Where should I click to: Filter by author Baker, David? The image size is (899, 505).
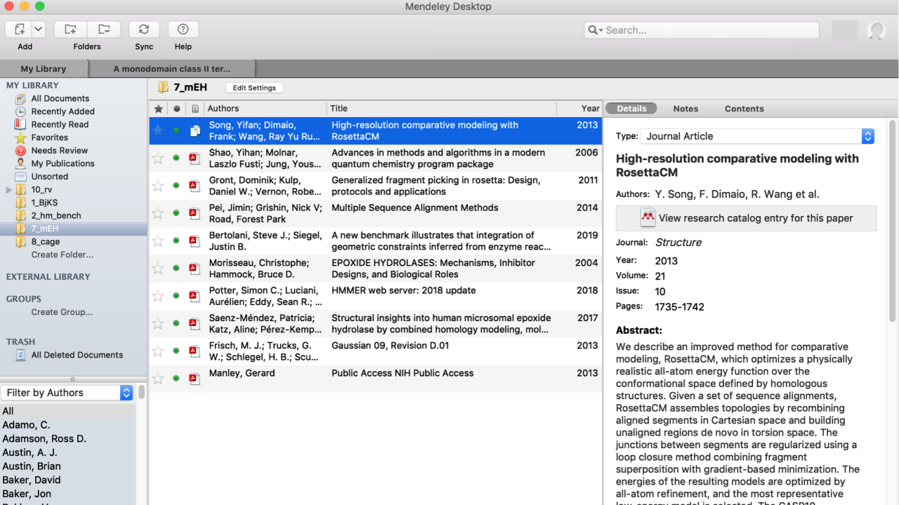click(32, 480)
